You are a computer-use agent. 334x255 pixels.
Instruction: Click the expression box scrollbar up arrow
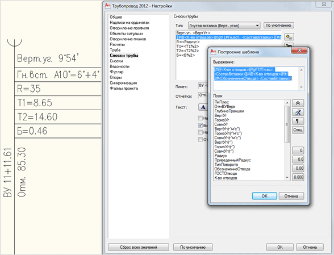point(301,70)
